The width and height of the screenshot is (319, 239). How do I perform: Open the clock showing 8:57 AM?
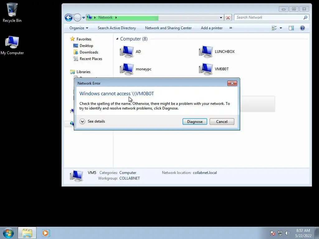point(303,233)
